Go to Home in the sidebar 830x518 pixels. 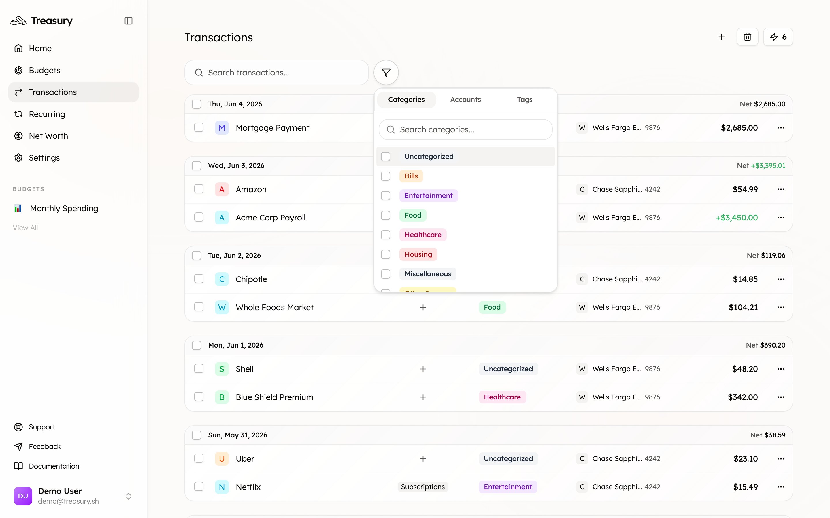[73, 48]
